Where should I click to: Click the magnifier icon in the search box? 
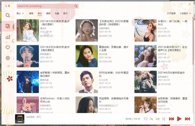coord(76,6)
